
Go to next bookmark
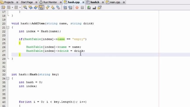pos(53,7)
